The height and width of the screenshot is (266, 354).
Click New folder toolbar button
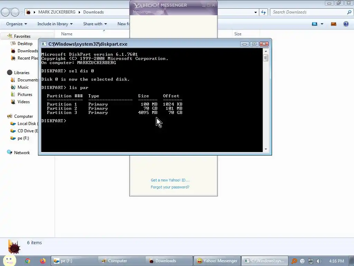[123, 24]
